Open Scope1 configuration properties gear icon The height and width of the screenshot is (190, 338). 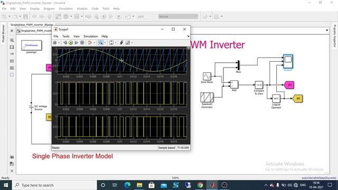coord(55,43)
